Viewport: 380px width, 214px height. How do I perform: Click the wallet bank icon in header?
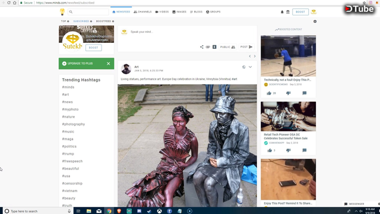(x=288, y=12)
